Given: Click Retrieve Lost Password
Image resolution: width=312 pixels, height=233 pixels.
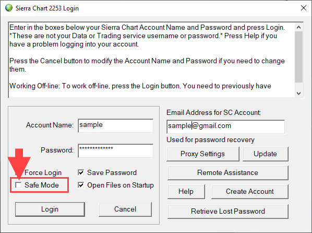Looking at the screenshot, I should click(228, 211).
